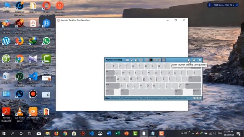
Task: Select Google Chrome desktop shortcut
Action: click(19, 62)
